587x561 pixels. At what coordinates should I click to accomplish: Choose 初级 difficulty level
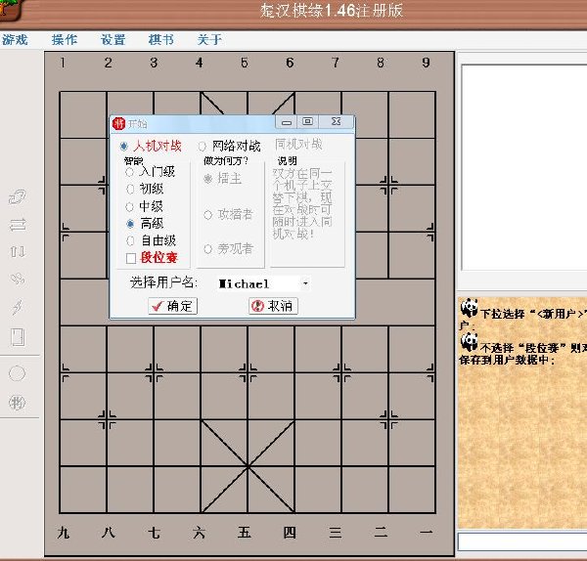pos(130,189)
